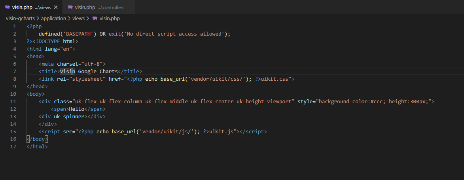Click the DOCTYPE keyword on line 3

tap(49, 42)
